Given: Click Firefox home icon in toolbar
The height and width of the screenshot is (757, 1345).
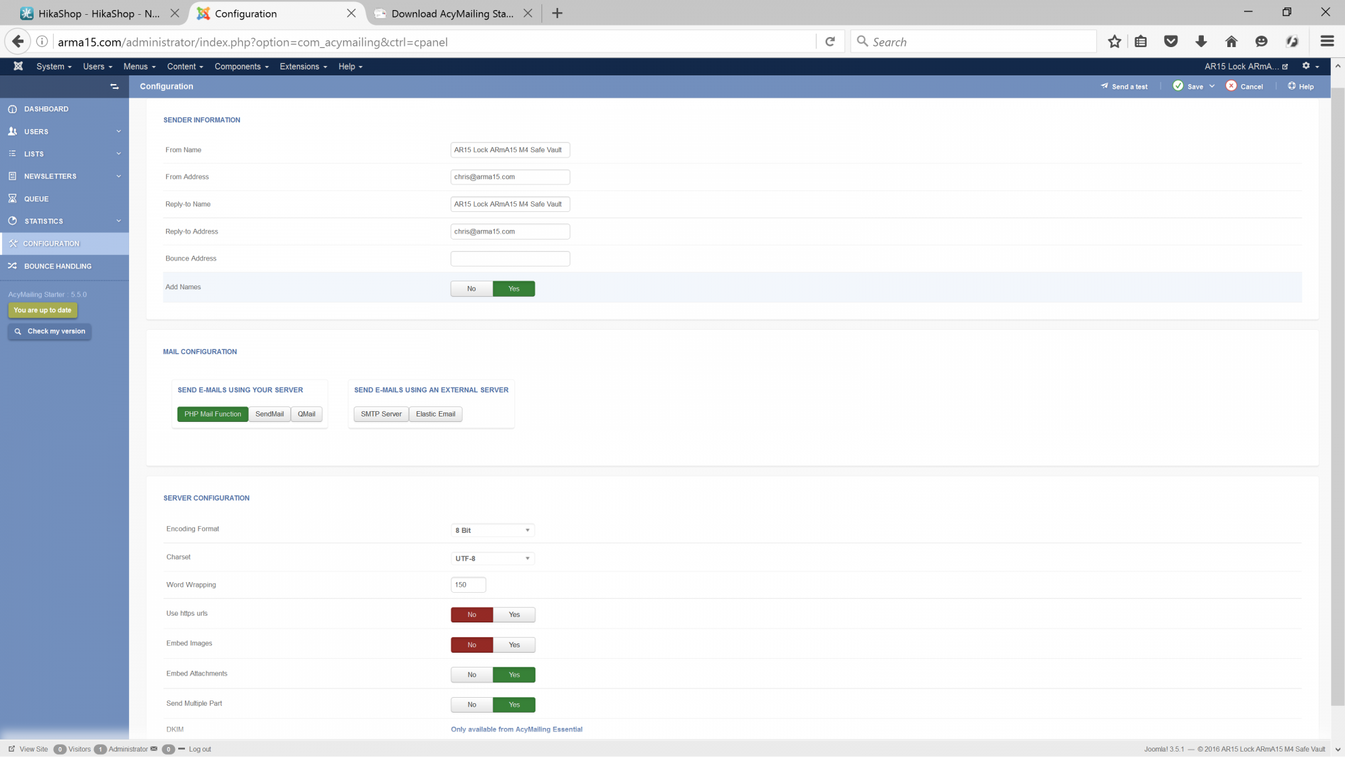Looking at the screenshot, I should [1231, 42].
